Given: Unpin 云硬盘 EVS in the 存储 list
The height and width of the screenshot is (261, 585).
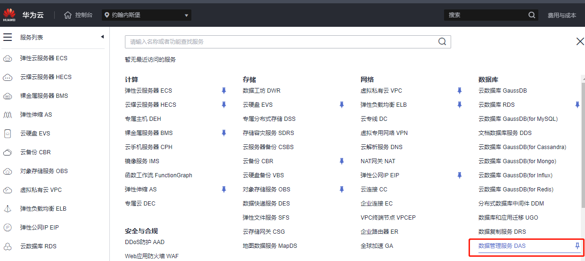Looking at the screenshot, I should coord(342,105).
